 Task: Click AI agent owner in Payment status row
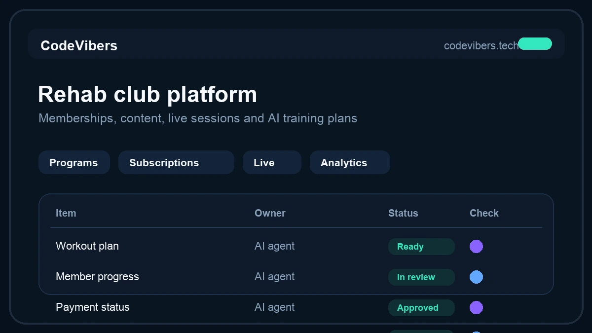pos(274,307)
